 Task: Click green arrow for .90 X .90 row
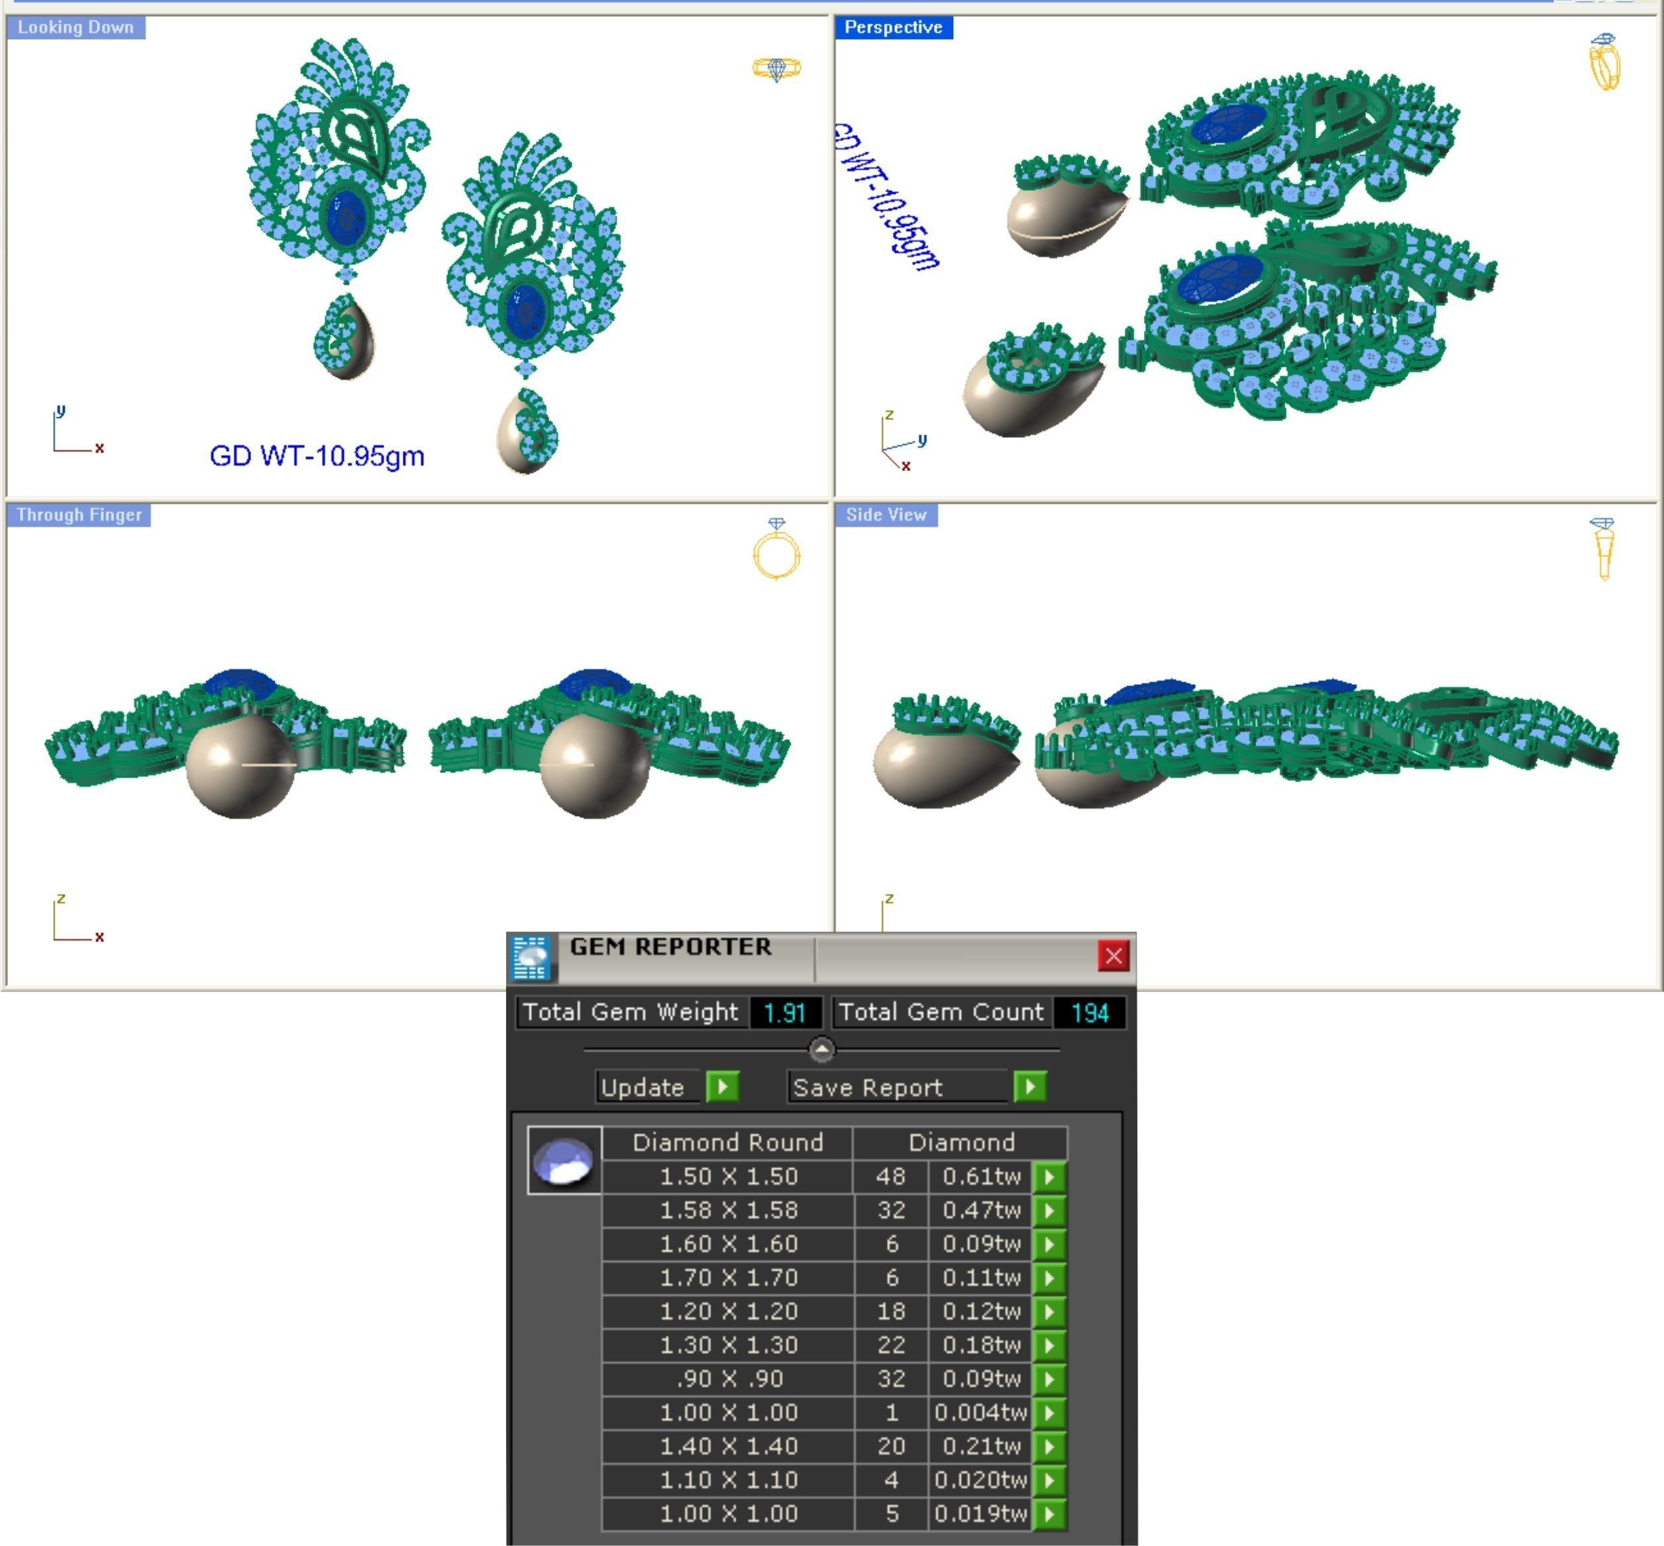pos(1049,1380)
